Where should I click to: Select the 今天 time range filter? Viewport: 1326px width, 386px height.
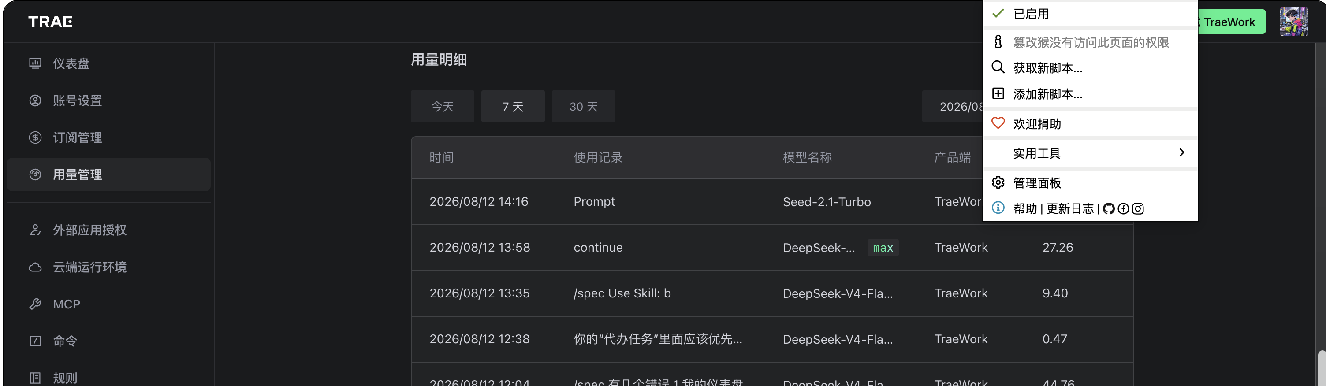[x=442, y=106]
